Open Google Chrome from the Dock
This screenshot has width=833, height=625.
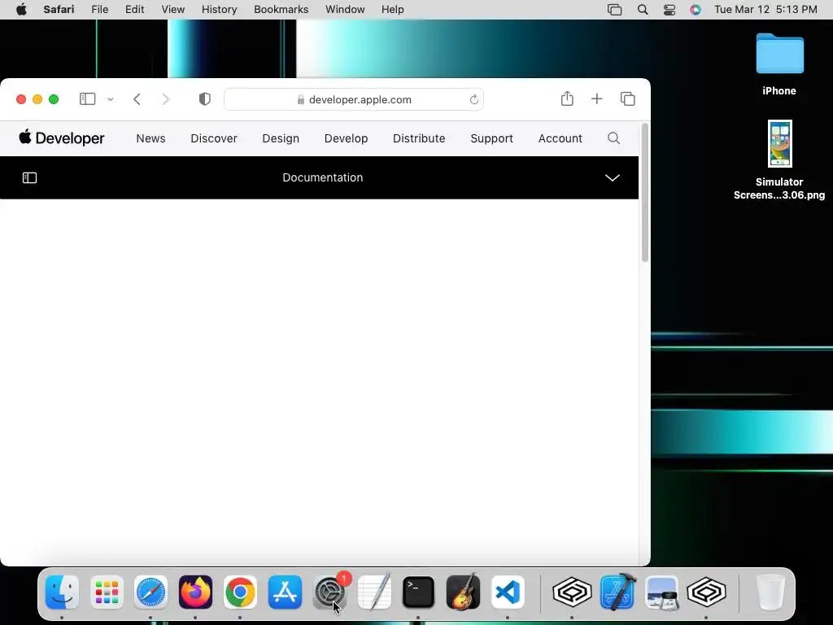(240, 592)
